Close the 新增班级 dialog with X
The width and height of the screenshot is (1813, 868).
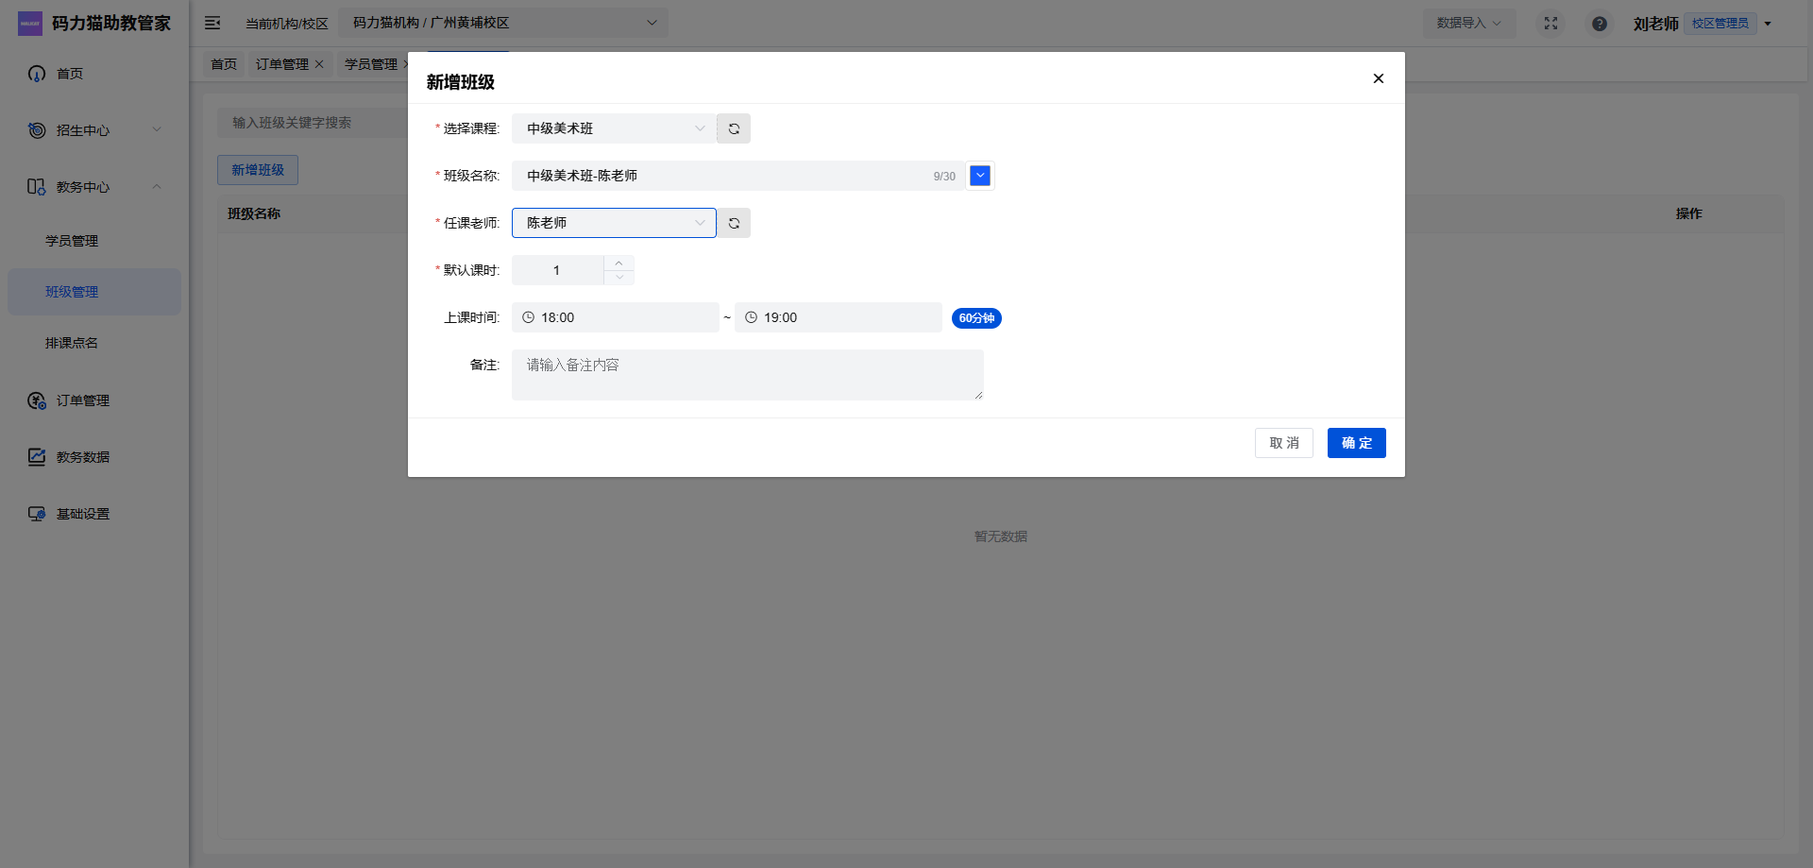click(x=1378, y=78)
